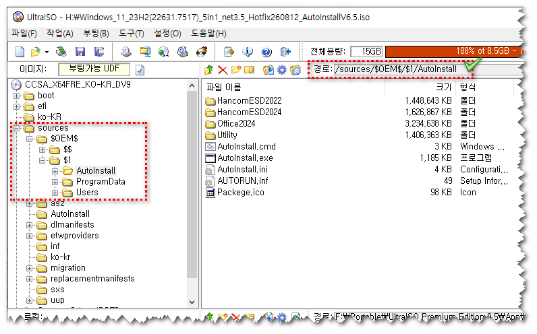Screen dimensions: 537x334
Task: Click the Burn CD/DVD image flame icon
Action: [202, 52]
